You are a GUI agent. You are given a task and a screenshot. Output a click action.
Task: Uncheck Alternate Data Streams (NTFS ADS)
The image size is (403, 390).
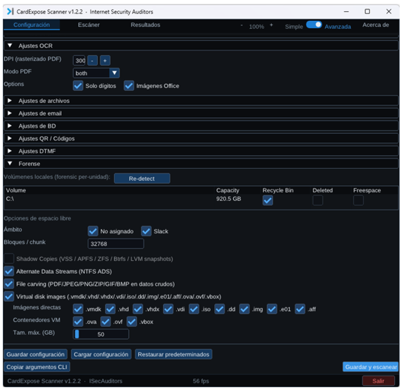click(x=9, y=271)
